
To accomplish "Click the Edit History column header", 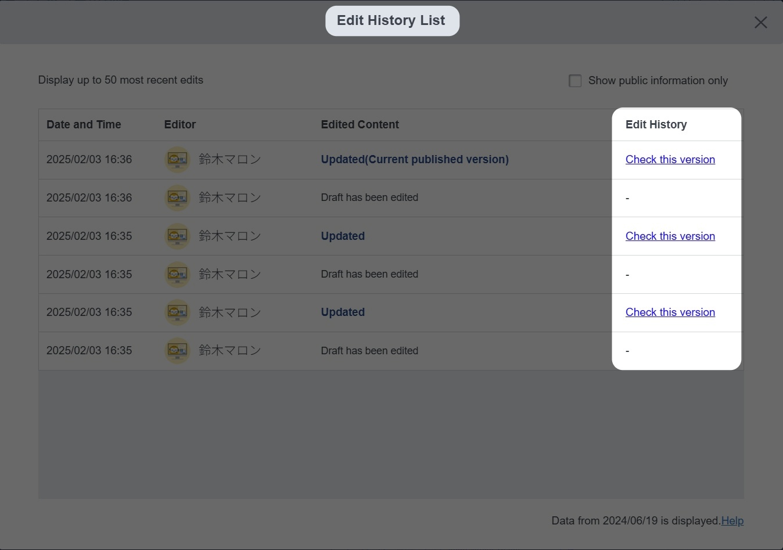I will click(656, 124).
